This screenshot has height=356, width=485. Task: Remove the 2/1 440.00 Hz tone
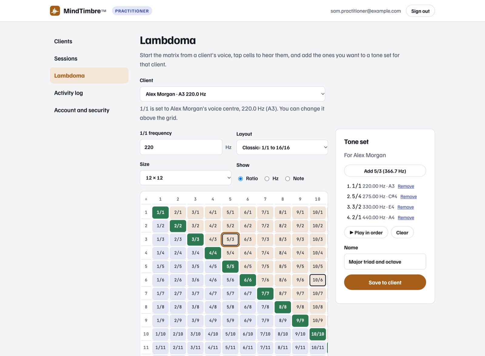coord(406,218)
